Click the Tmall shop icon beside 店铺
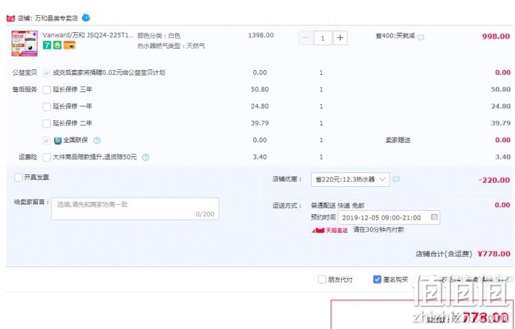The height and width of the screenshot is (329, 515). pos(10,19)
